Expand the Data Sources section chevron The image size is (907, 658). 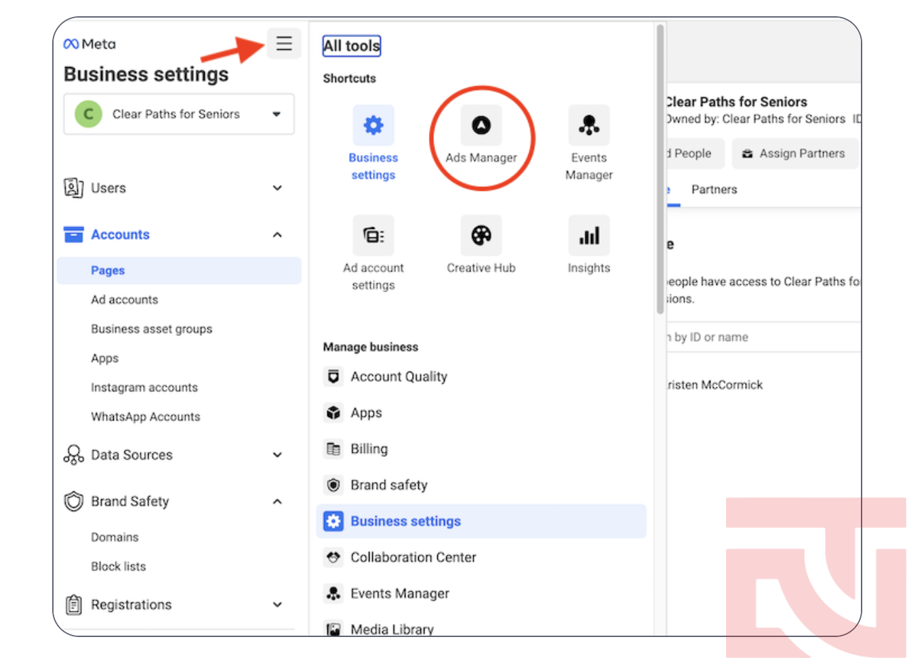[x=277, y=455]
